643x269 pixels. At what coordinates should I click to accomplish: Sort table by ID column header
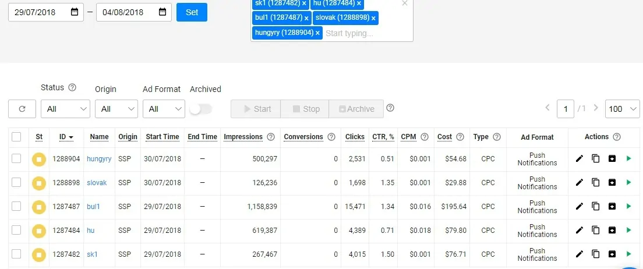pos(66,137)
